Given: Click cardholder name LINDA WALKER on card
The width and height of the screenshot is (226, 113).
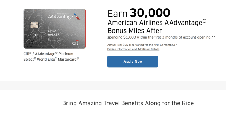Looking at the screenshot, I should point(53,33).
